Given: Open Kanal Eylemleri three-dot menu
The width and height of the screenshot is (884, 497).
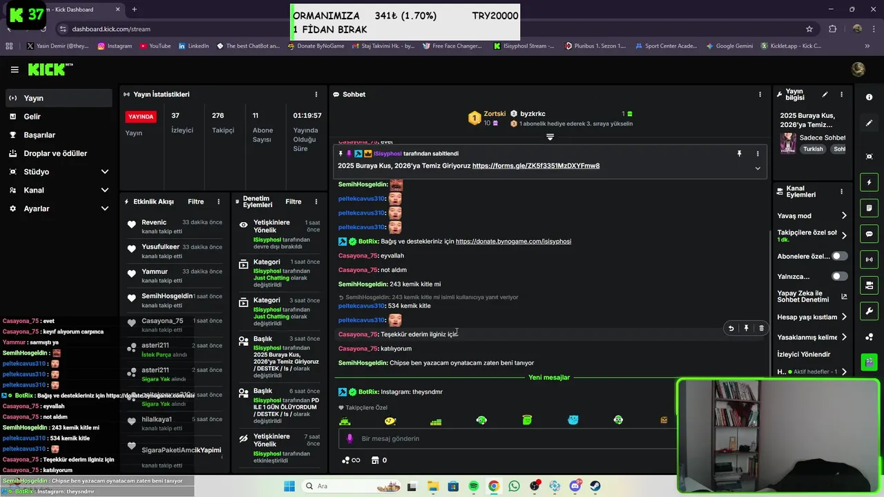Looking at the screenshot, I should pos(841,192).
